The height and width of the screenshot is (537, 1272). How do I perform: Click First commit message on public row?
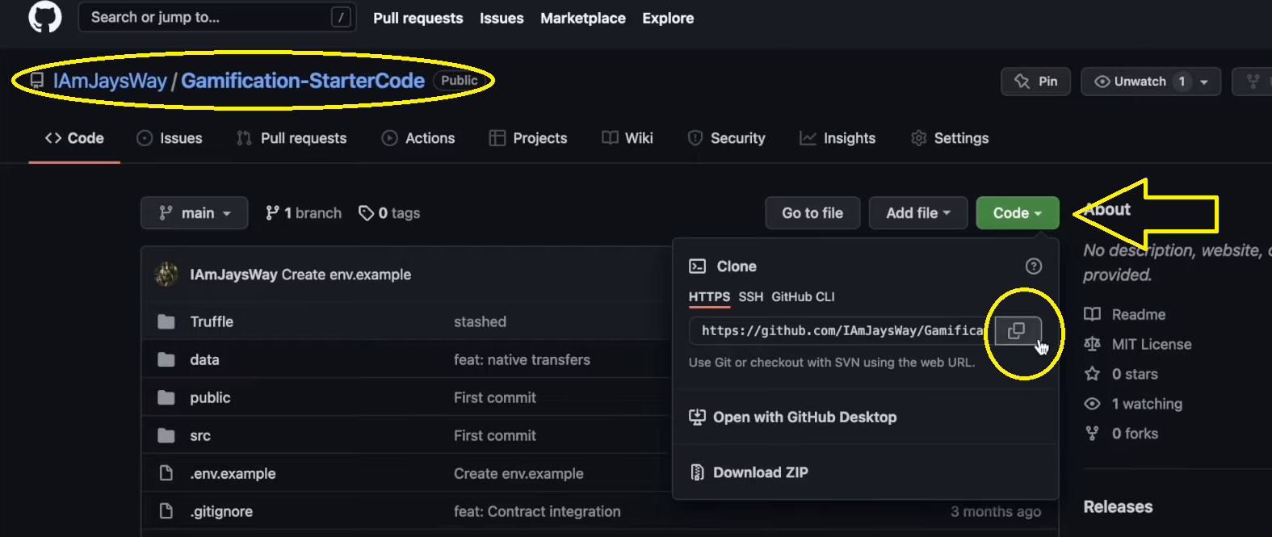point(495,397)
